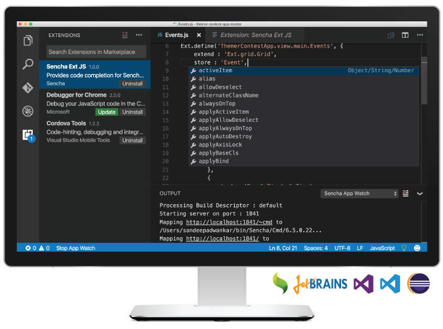
Task: Open Extensions panel more actions ellipsis
Action: [138, 35]
